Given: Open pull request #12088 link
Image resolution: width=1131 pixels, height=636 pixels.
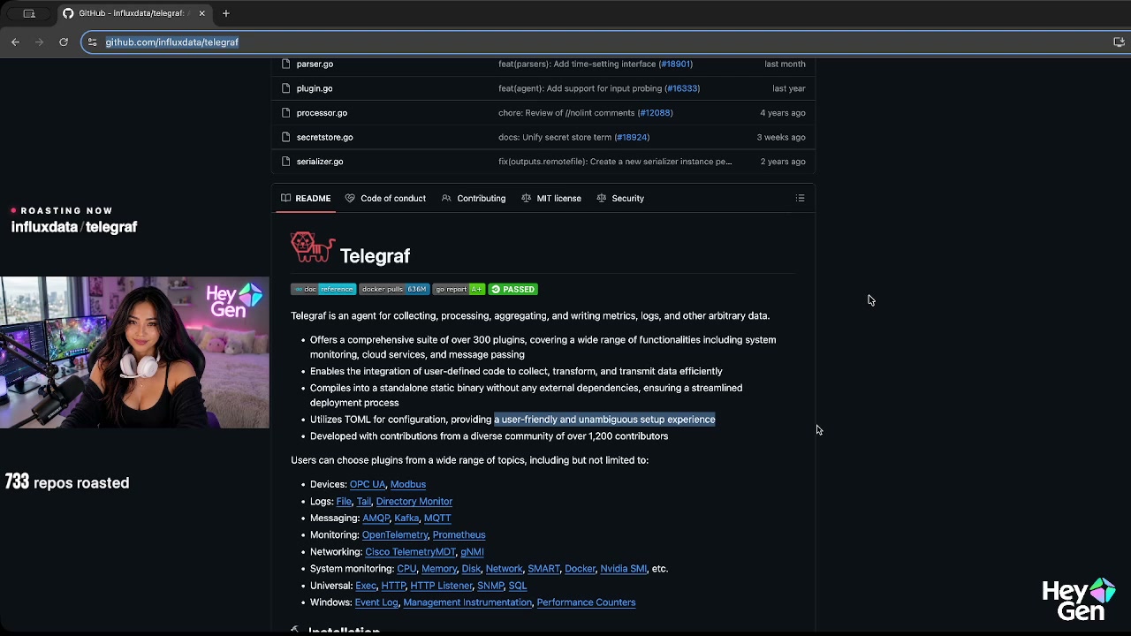Looking at the screenshot, I should point(655,113).
